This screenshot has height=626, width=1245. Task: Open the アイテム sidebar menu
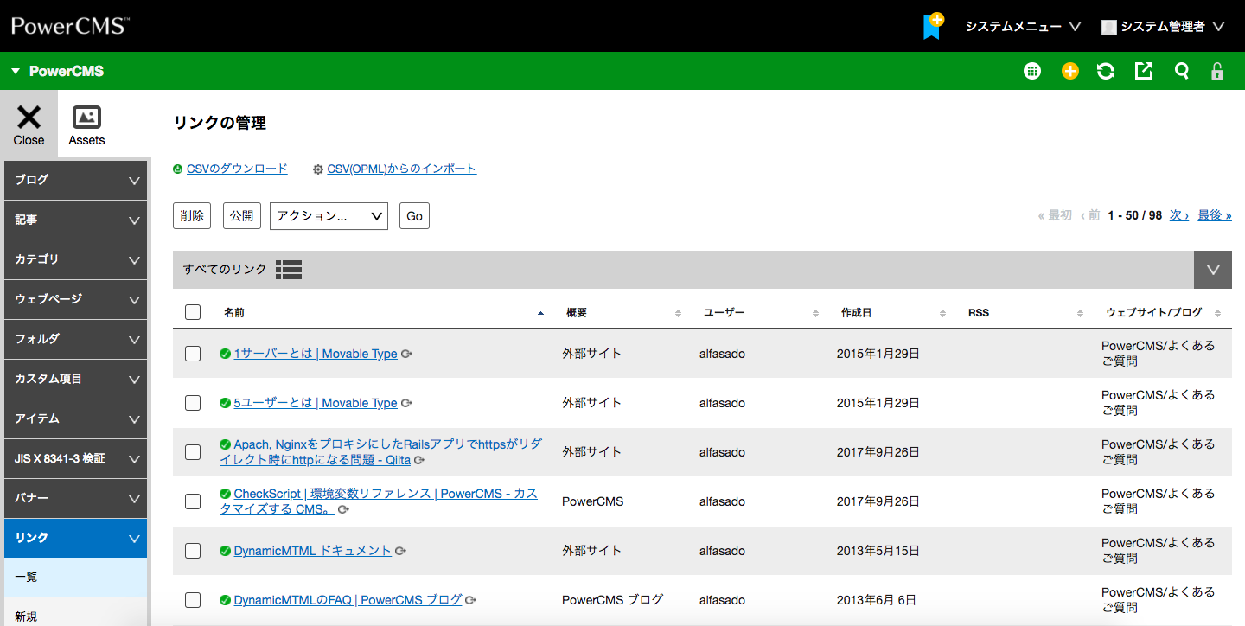pyautogui.click(x=75, y=418)
